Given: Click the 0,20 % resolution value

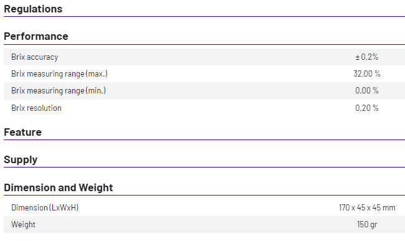Looking at the screenshot, I should click(x=367, y=108).
